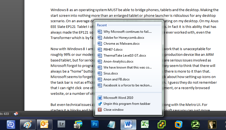The image size is (226, 130).
Task: Open the notepad icon on taskbar
Action: (x=111, y=125)
